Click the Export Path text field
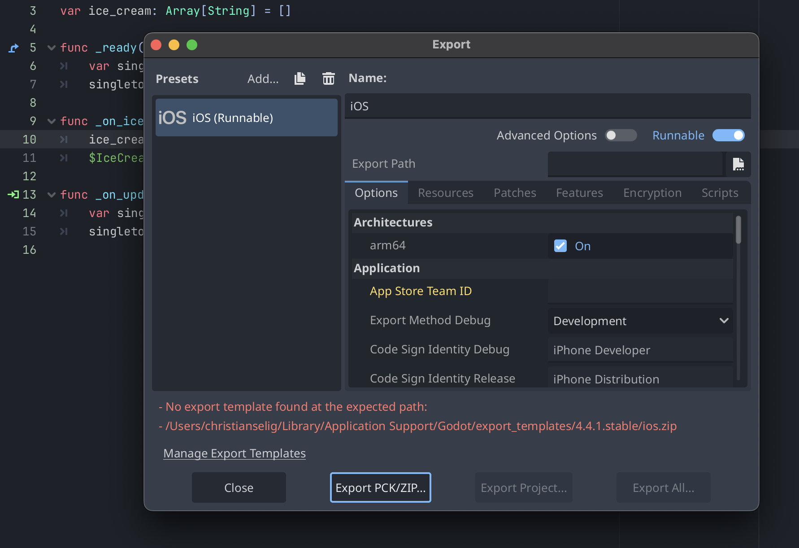Image resolution: width=799 pixels, height=548 pixels. tap(635, 164)
